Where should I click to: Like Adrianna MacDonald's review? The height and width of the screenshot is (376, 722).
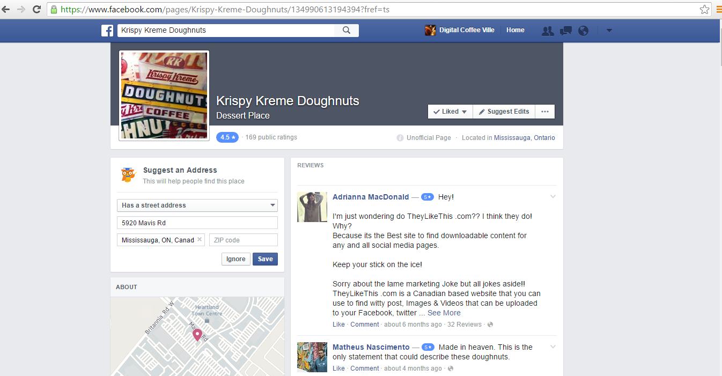click(338, 325)
